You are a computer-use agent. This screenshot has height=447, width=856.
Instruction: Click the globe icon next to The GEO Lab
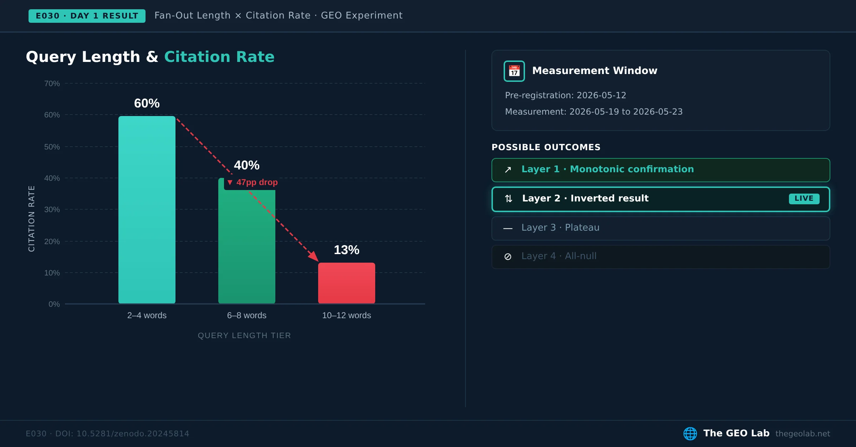690,433
